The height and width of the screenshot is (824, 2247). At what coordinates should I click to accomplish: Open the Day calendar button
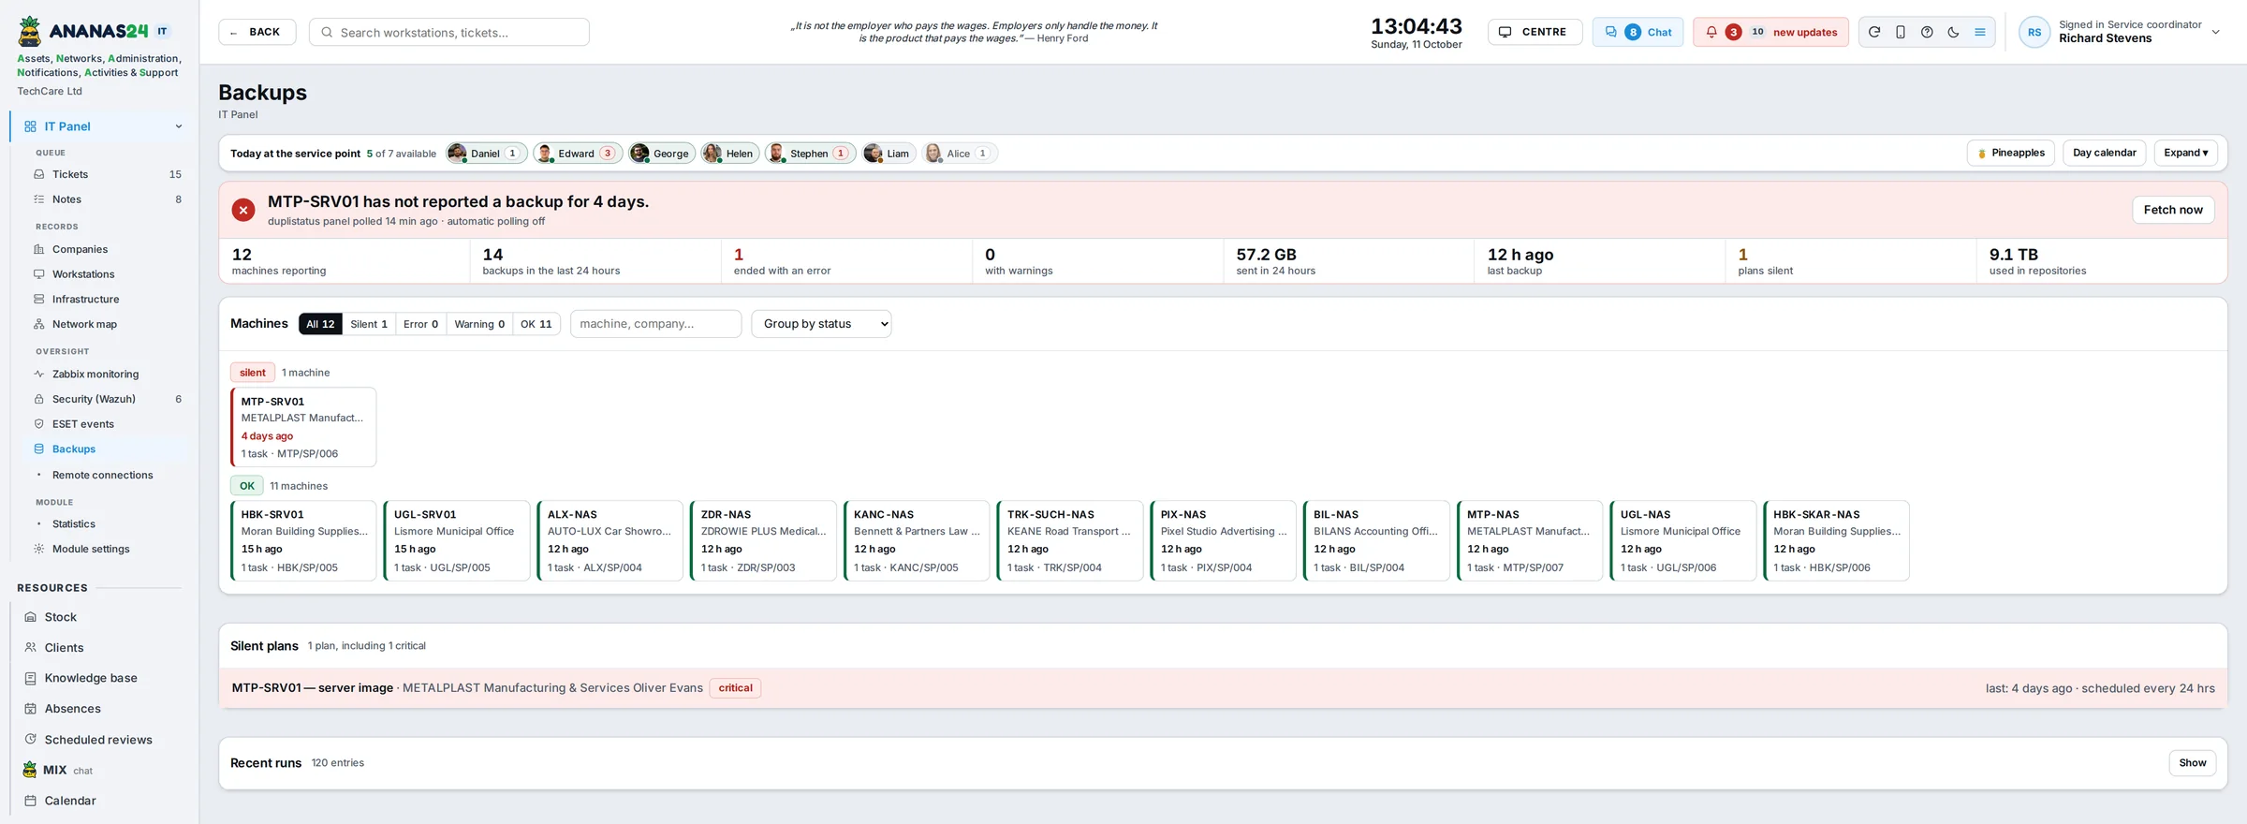click(x=2104, y=153)
